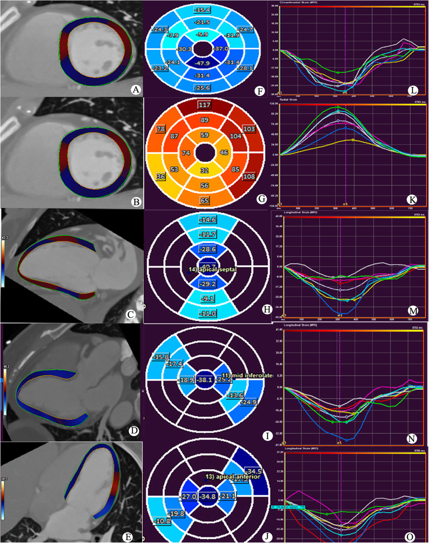Viewport: 429px width, 543px height.
Task: Click the cyan '(14-apical septal)' curve tooltip
Action: [288, 507]
